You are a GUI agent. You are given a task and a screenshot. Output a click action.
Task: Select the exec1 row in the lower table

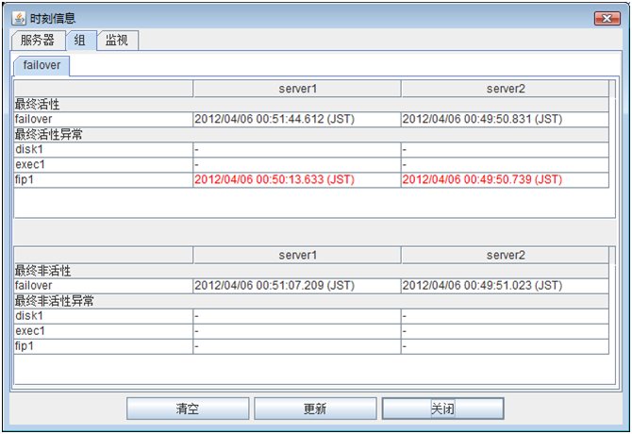[30, 331]
